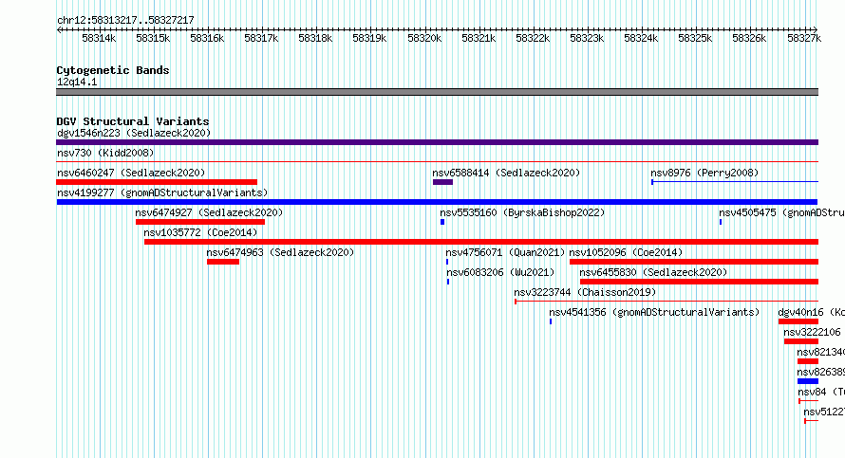
Task: Select nsv4199277 (gnomADStructuralVariants) label
Action: (x=162, y=192)
